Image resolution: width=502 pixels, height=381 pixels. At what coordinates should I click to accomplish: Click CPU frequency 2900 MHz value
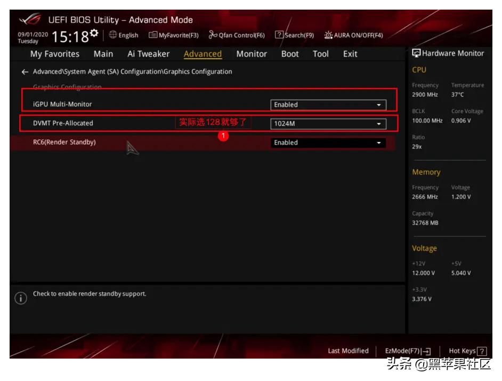point(425,94)
